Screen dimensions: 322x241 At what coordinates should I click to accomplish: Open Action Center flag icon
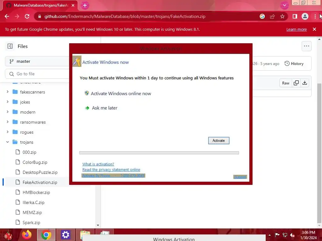[277, 235]
